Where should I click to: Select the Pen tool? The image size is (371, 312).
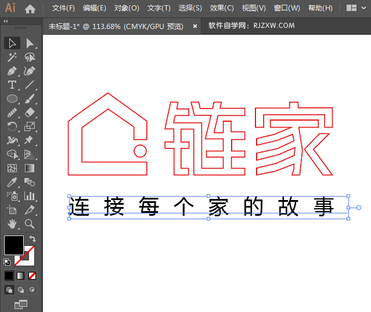(12, 71)
